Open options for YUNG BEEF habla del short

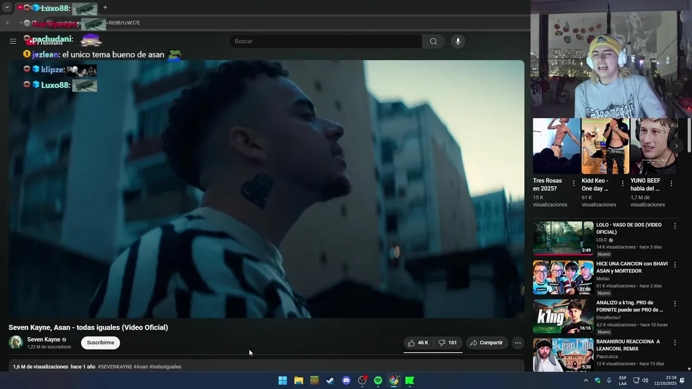(671, 184)
